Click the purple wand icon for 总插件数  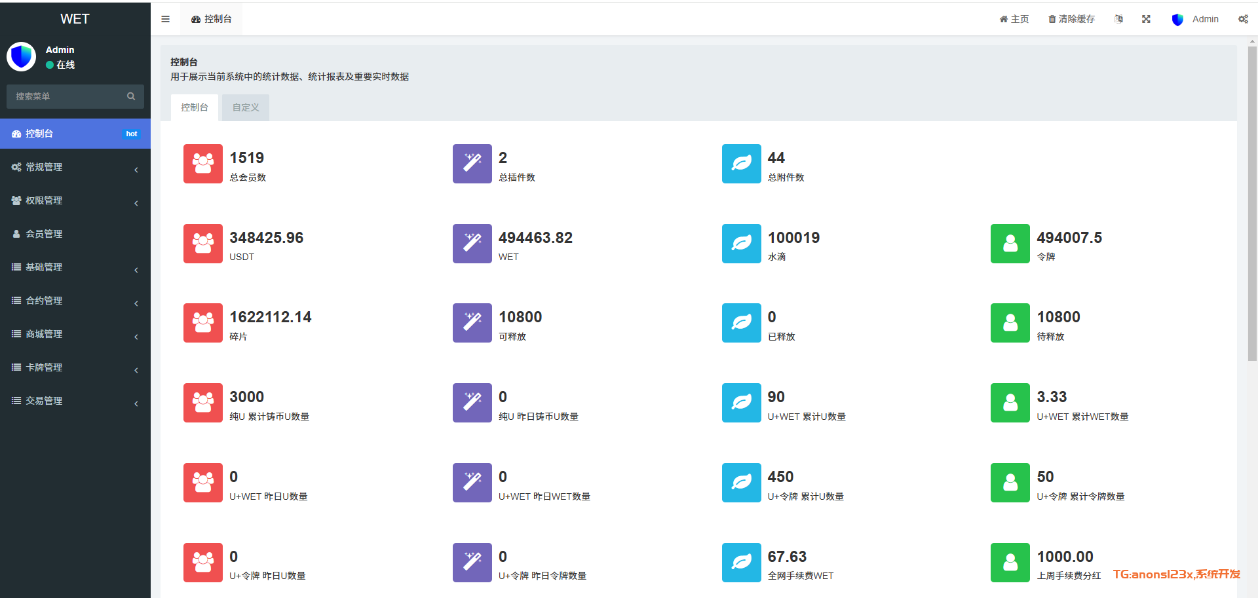[472, 164]
